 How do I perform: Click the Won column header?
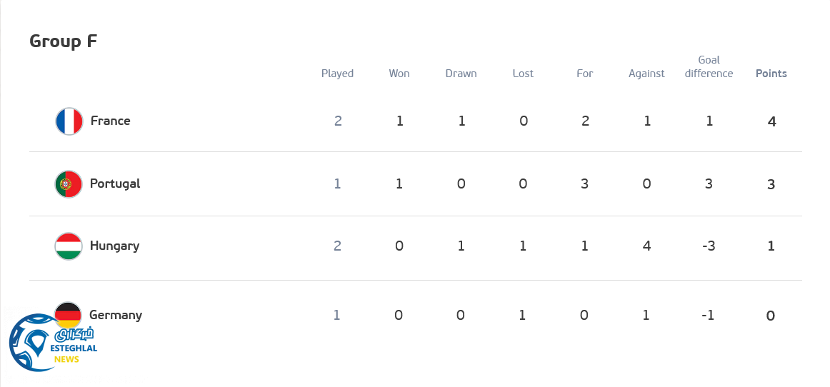(399, 74)
